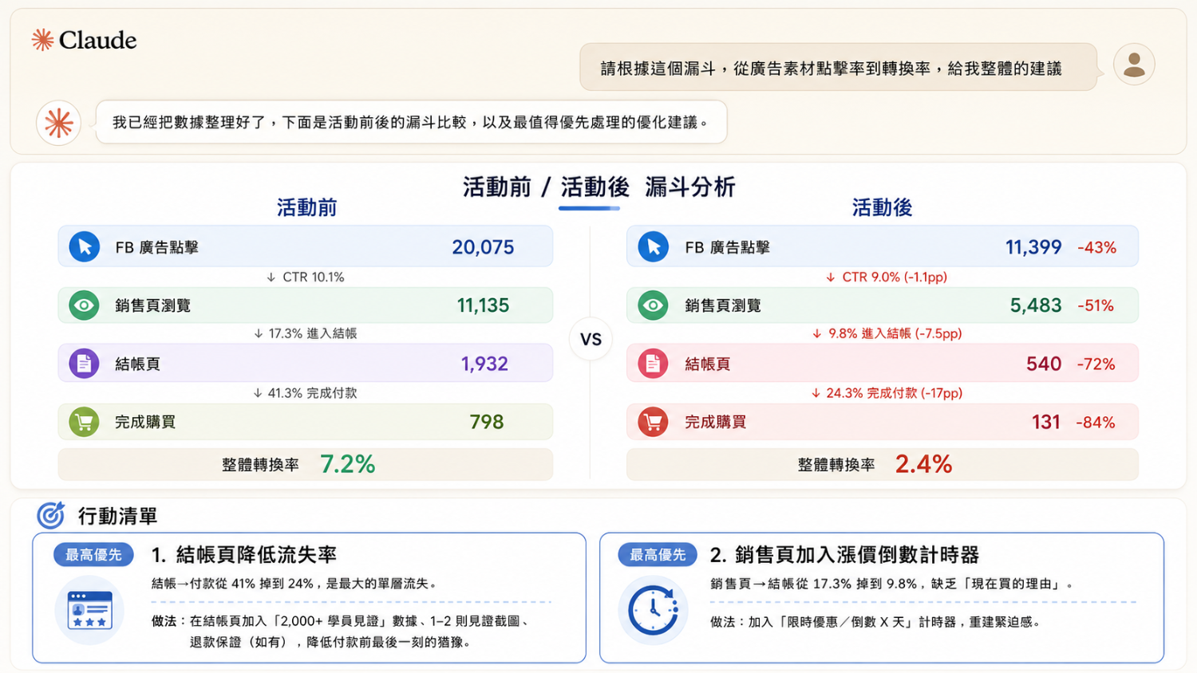Click the CTR 10.1% label
This screenshot has width=1197, height=673.
point(306,277)
